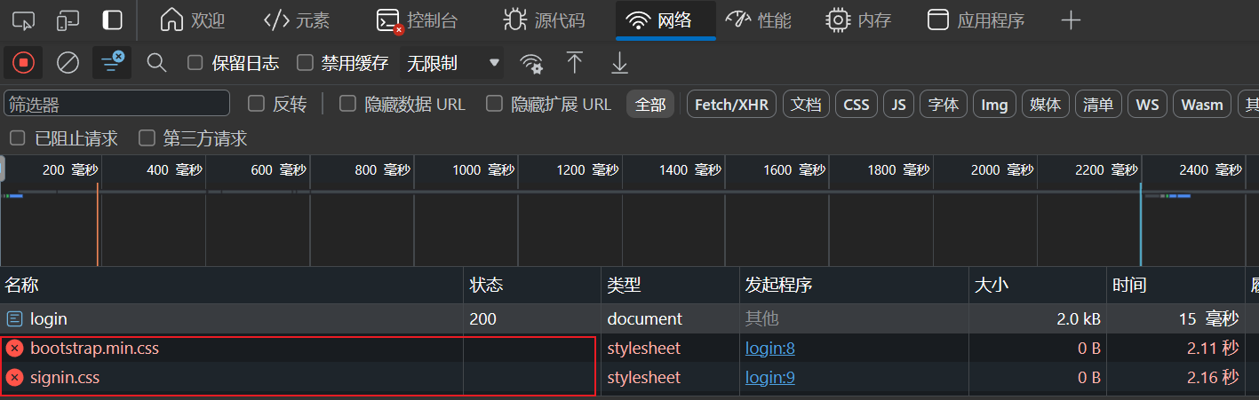Switch to the 元素 tab
This screenshot has height=400, width=1259.
click(x=297, y=20)
